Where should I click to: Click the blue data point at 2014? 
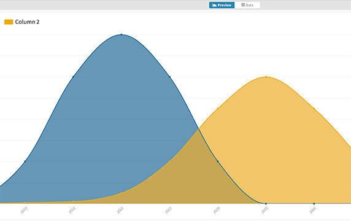point(218,161)
